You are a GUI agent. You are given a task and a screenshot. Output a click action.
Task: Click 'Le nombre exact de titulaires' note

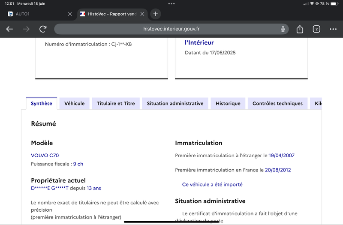95,210
